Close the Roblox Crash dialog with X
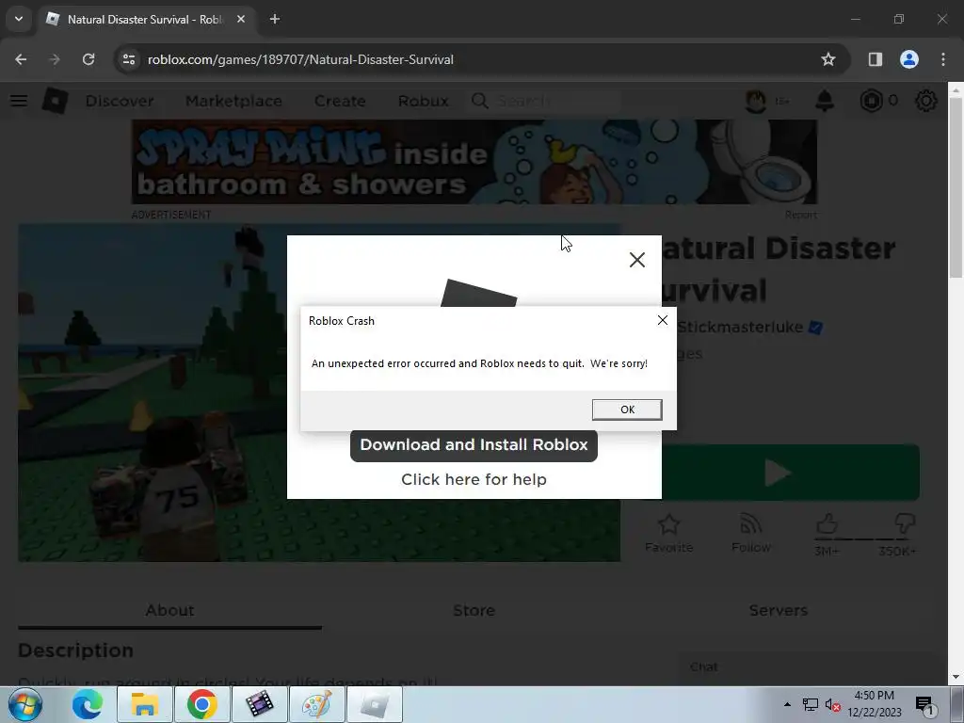 [662, 320]
